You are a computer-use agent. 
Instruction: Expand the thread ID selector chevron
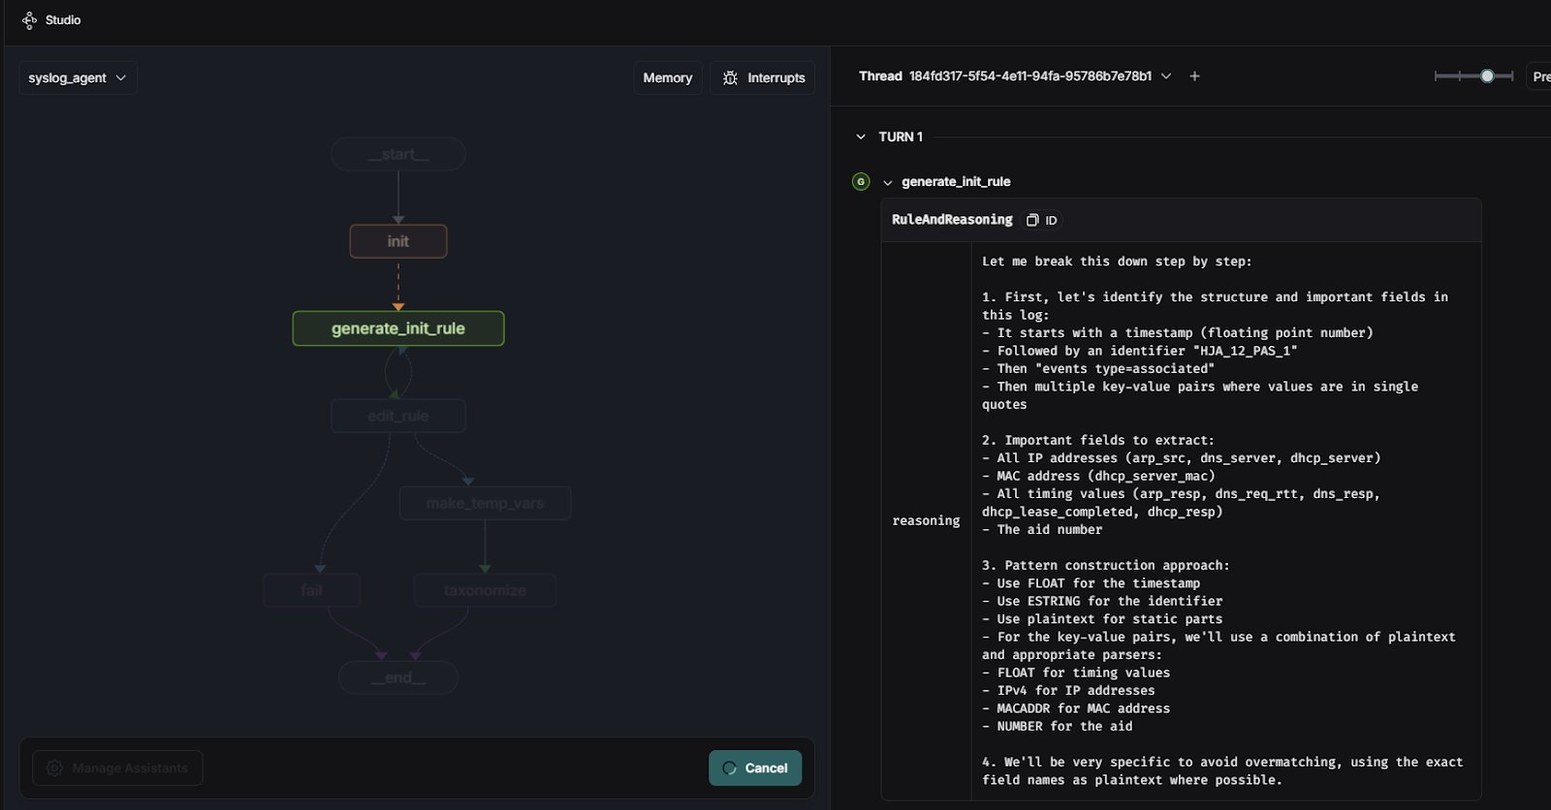click(1166, 76)
